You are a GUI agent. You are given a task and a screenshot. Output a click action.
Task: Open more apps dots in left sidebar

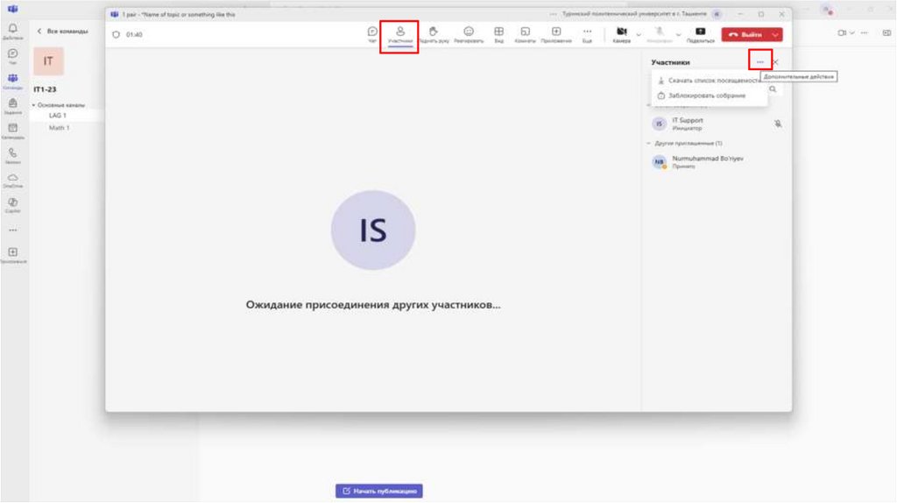12,230
